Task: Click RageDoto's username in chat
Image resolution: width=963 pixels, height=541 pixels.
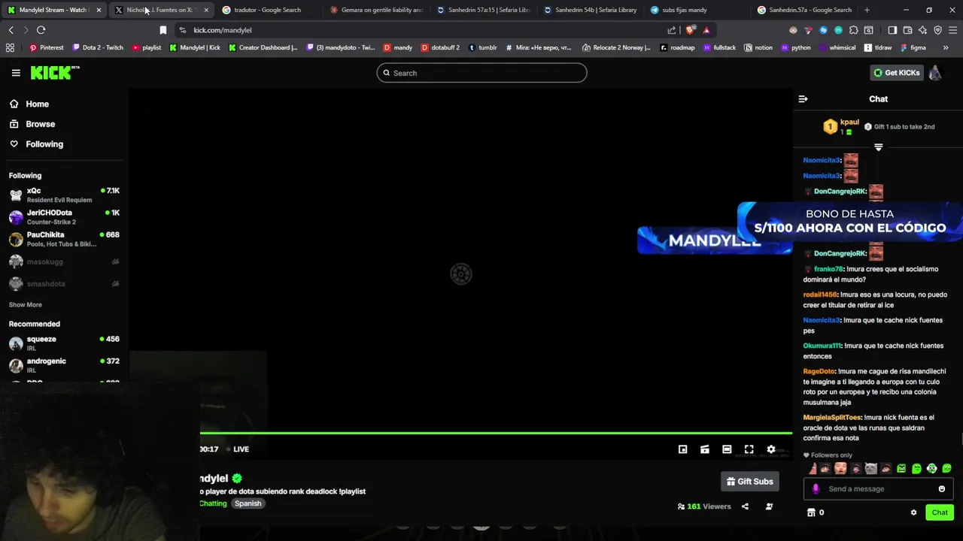Action: (x=819, y=371)
